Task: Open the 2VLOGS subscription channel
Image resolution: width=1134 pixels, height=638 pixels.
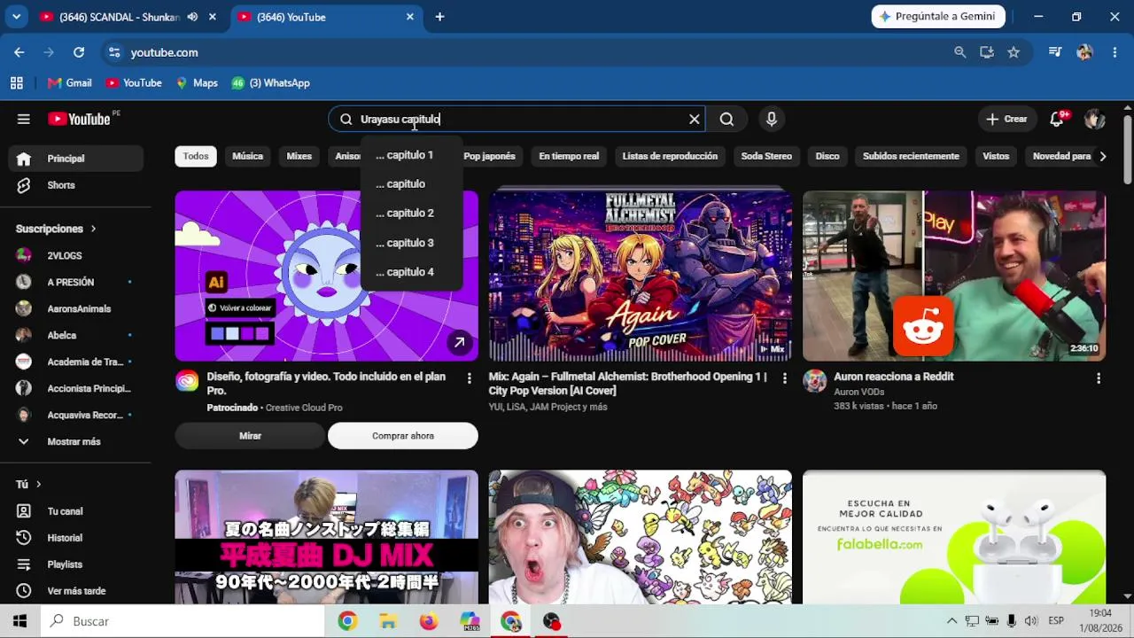Action: [75, 255]
